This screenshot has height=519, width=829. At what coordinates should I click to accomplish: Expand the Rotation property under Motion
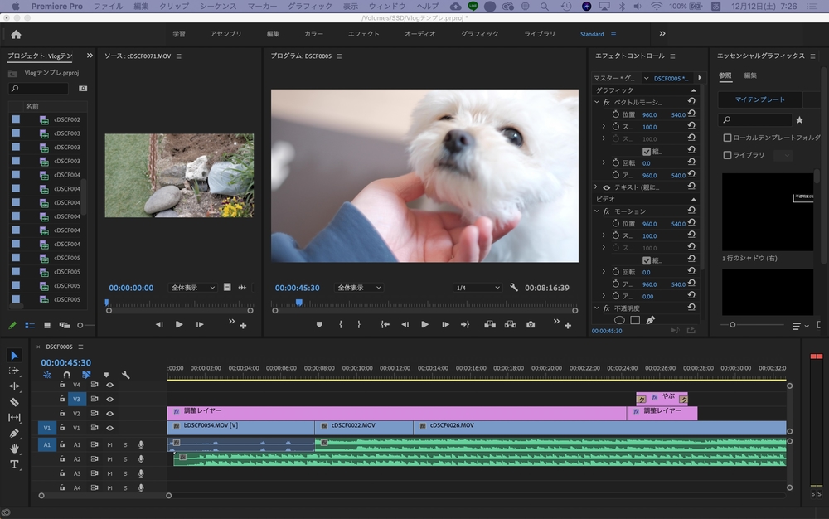(x=604, y=272)
